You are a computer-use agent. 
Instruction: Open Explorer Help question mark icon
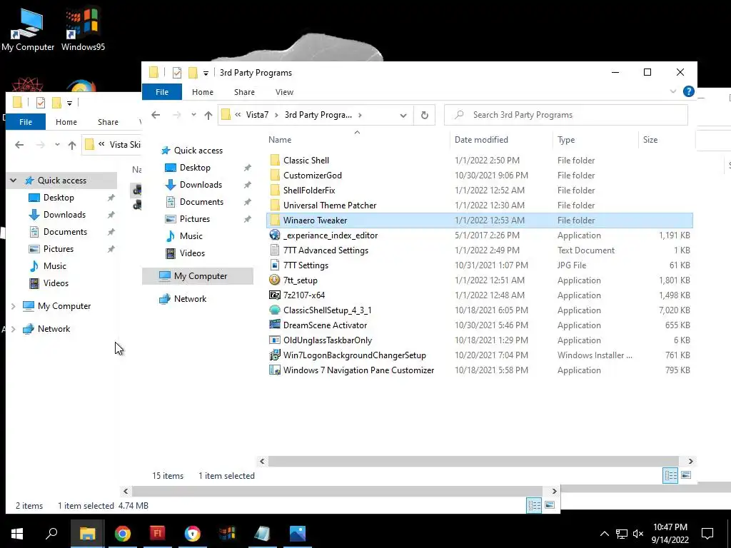click(688, 92)
